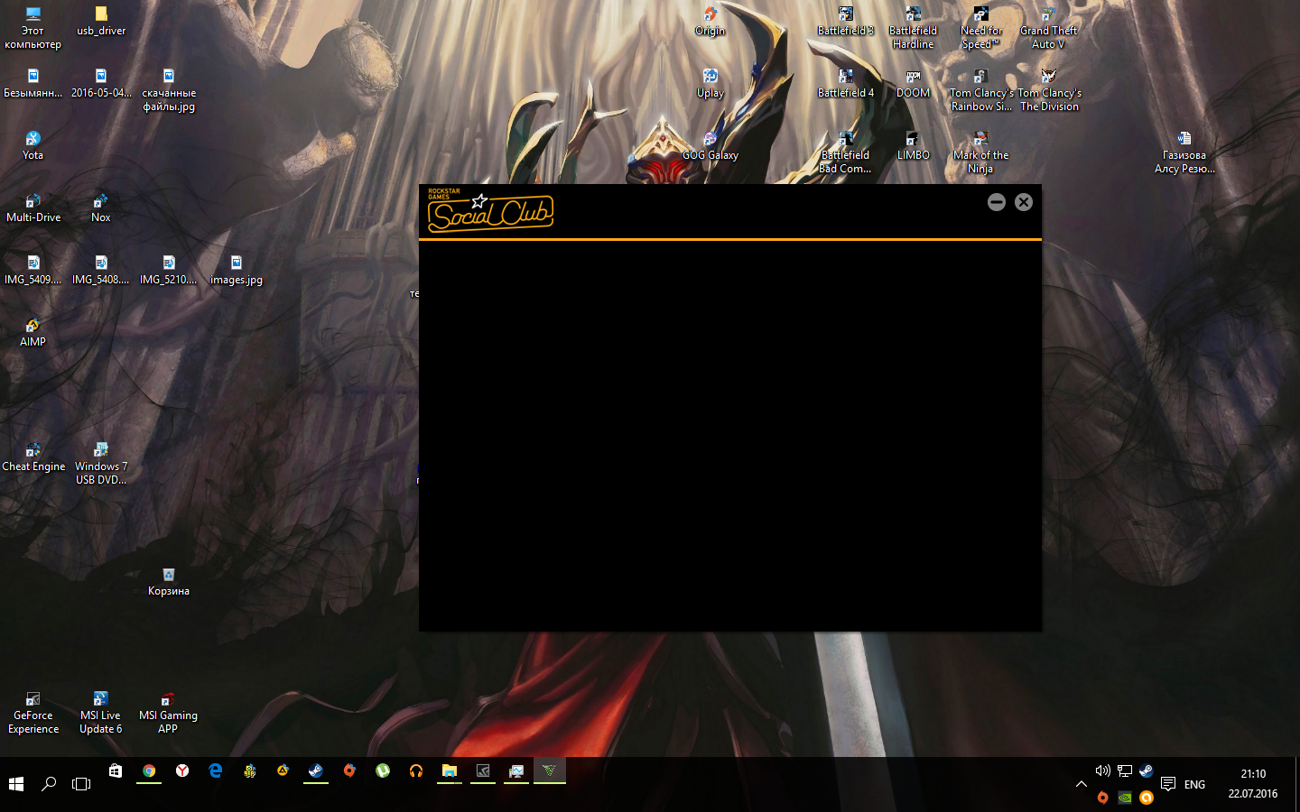This screenshot has height=812, width=1300.
Task: Launch uTorrent from the taskbar
Action: pyautogui.click(x=383, y=770)
